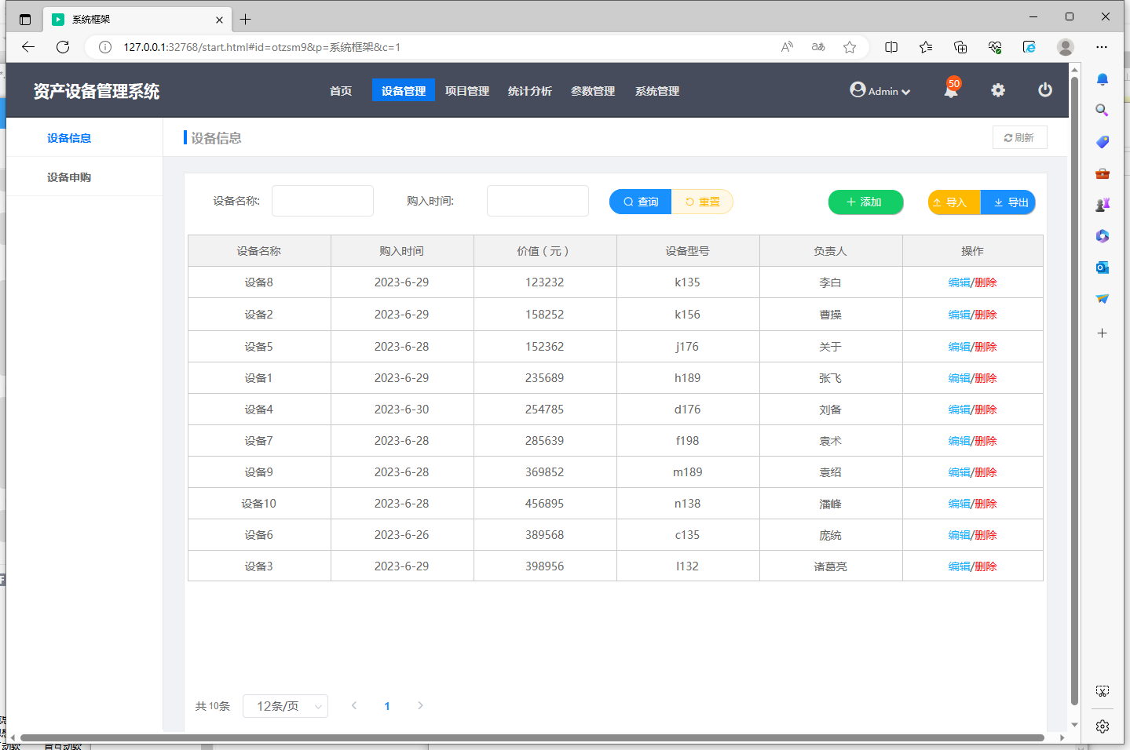Open the Edge sidebar Outlook icon
1130x750 pixels.
(1103, 268)
